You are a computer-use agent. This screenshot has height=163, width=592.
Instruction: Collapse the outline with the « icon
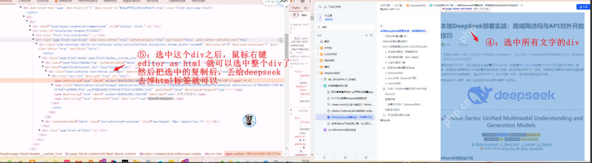tap(382, 26)
